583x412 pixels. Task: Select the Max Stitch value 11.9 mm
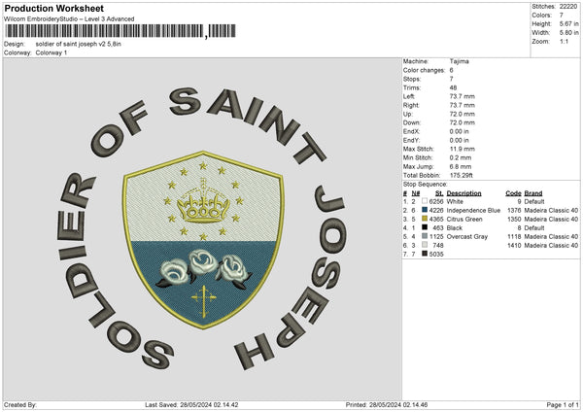[x=463, y=149]
